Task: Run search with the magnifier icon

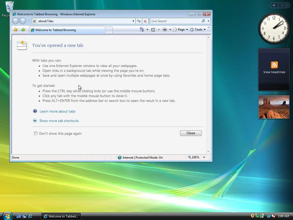Action: [x=203, y=21]
